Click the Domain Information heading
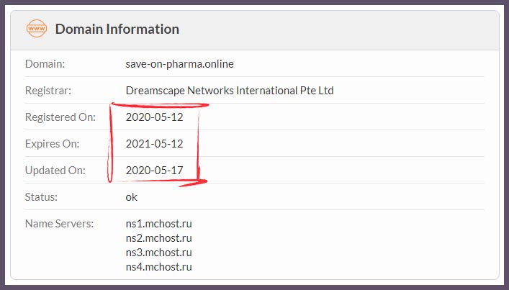This screenshot has width=509, height=290. tap(117, 30)
